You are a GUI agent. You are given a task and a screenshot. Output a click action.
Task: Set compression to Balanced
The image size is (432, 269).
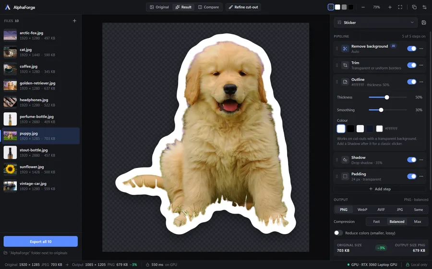(397, 222)
